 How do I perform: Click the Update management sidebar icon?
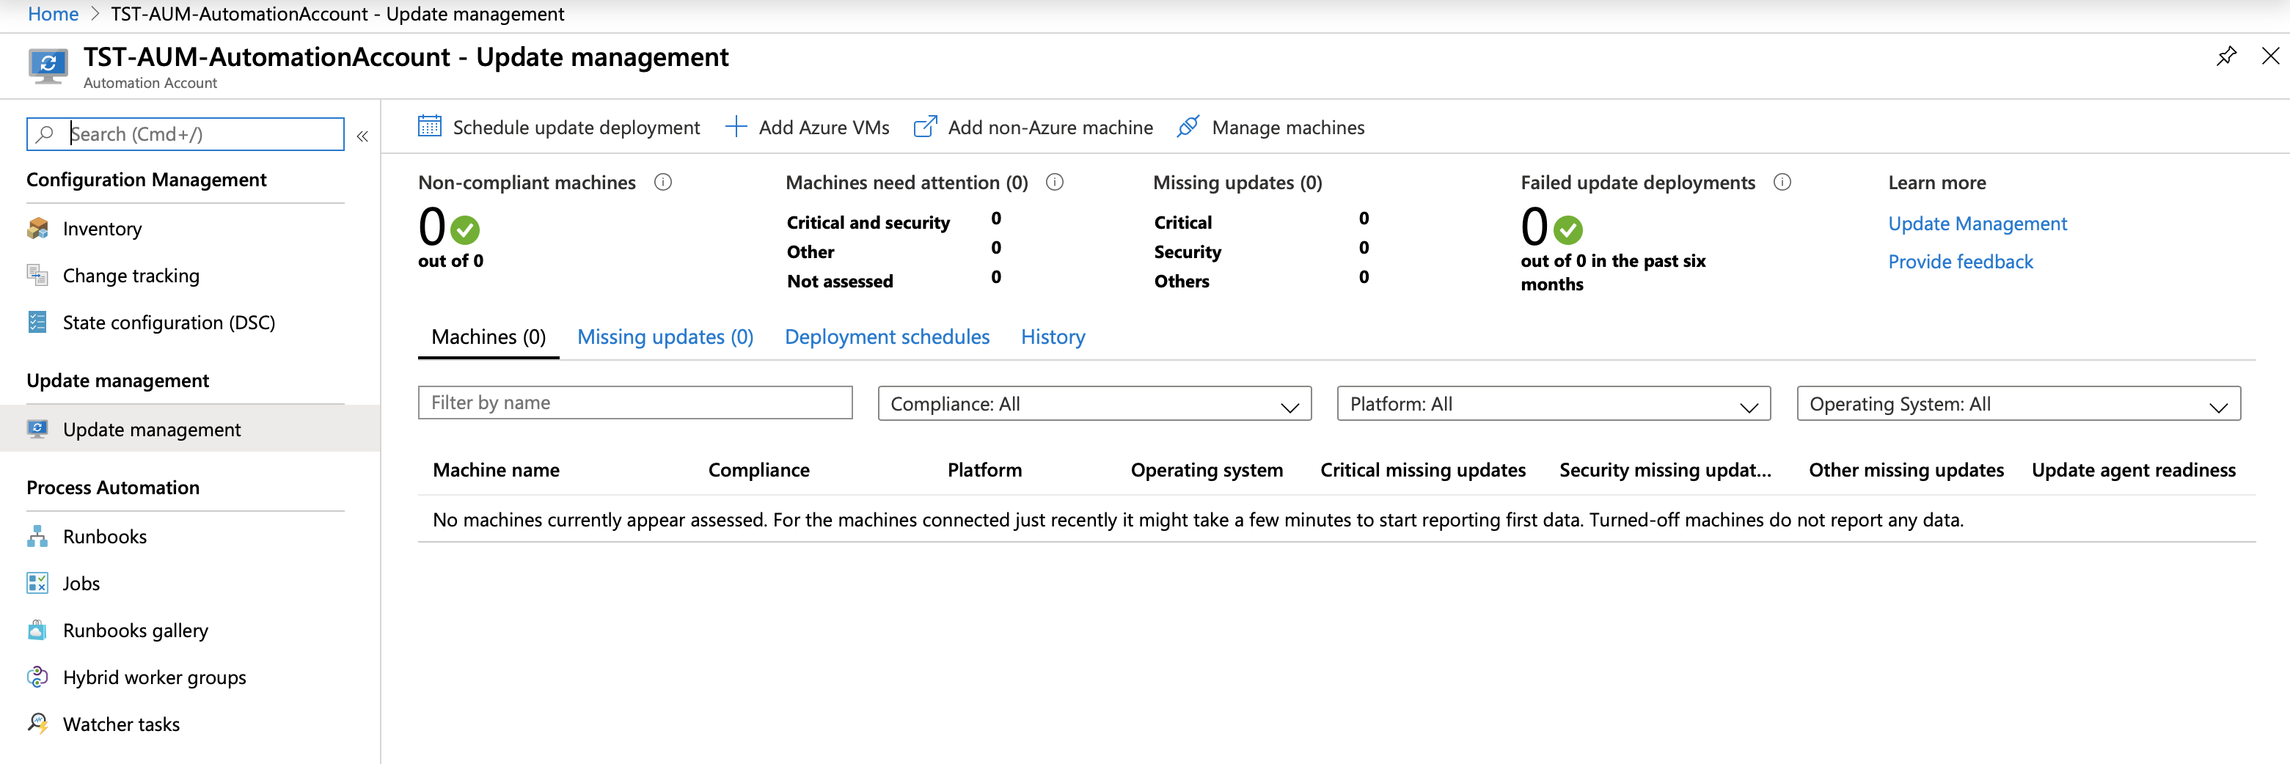(37, 429)
